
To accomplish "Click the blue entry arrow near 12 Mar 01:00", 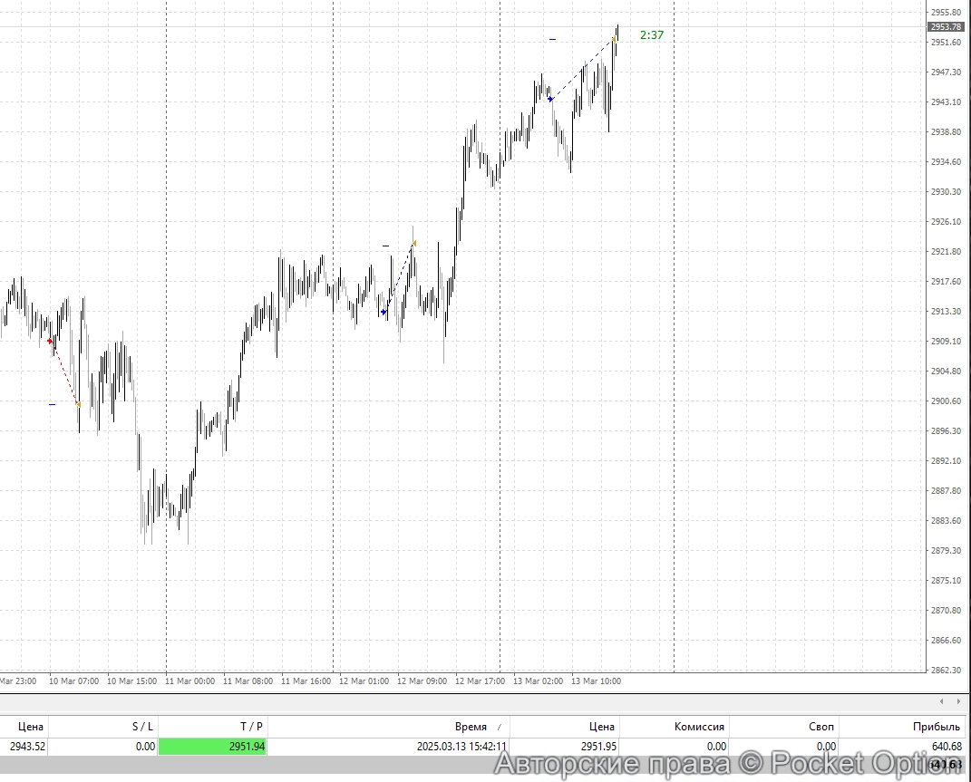I will (384, 310).
